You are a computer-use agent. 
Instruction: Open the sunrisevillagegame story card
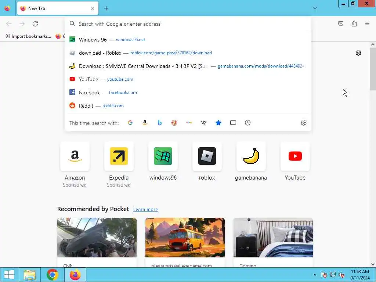185,242
